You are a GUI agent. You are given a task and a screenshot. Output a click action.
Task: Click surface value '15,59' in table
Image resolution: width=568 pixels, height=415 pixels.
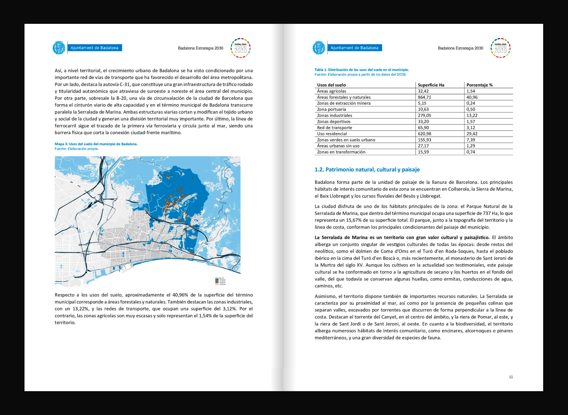pyautogui.click(x=423, y=152)
